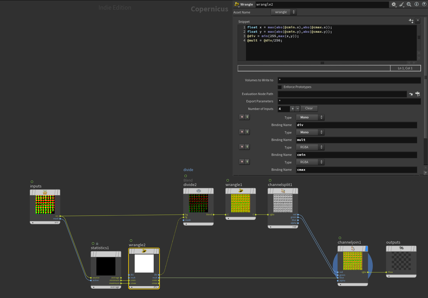Collapse the inputs node footer arrow
Image resolution: width=428 pixels, height=298 pixels.
click(x=33, y=223)
